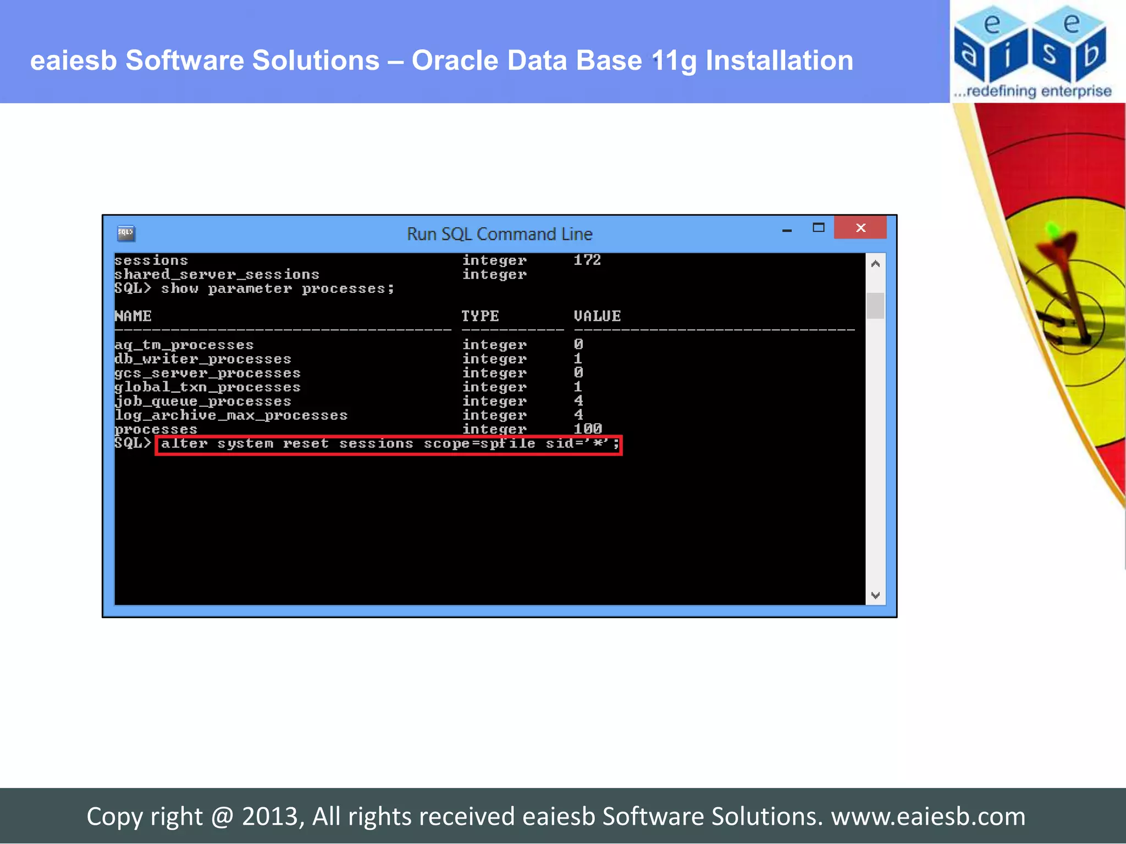The width and height of the screenshot is (1126, 844).
Task: Click the value 100 in processes row
Action: (x=588, y=429)
